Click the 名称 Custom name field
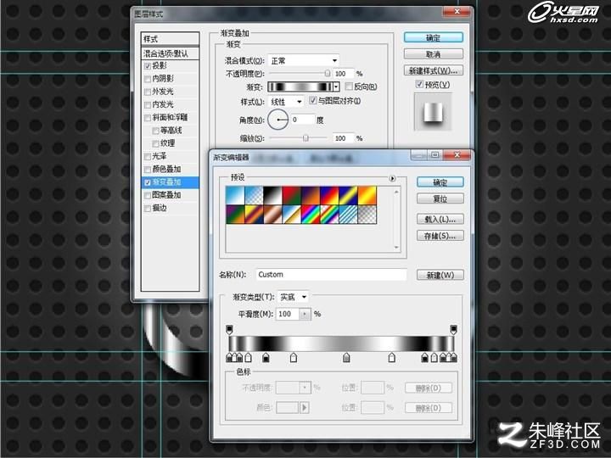 pyautogui.click(x=331, y=275)
